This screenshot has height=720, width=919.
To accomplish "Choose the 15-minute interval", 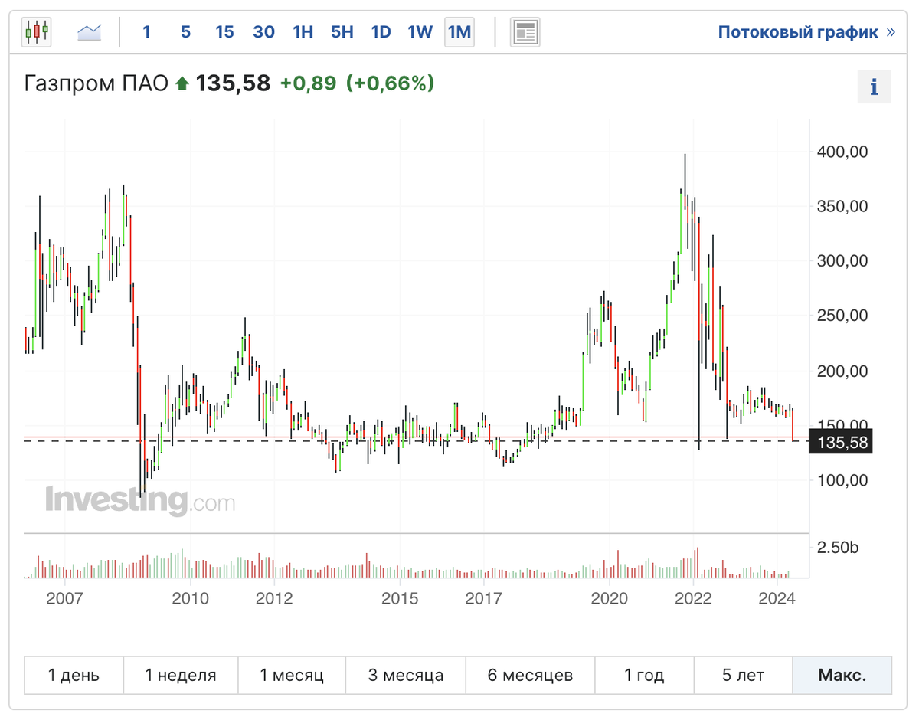I will (x=224, y=32).
